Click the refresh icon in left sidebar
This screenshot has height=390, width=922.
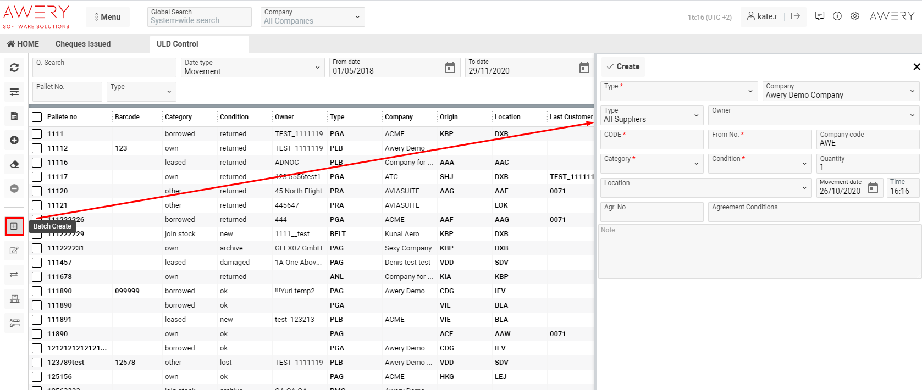click(14, 68)
